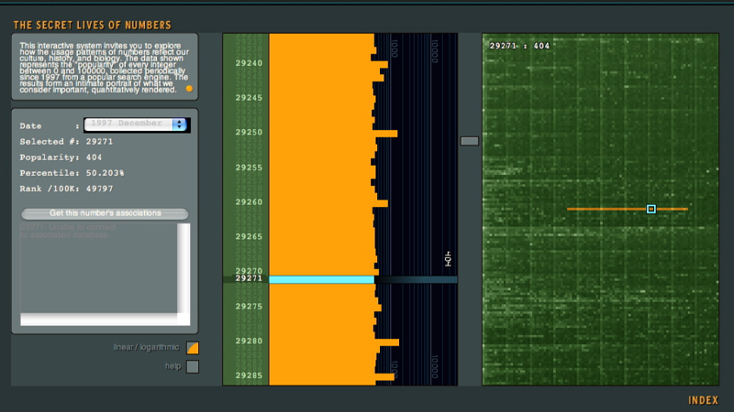Image resolution: width=734 pixels, height=412 pixels.
Task: Click the 404 value marker on chart
Action: tap(448, 259)
